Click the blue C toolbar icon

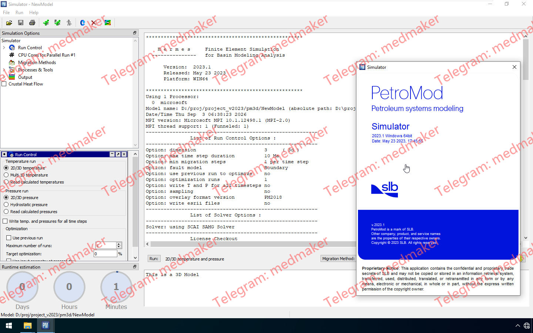click(x=83, y=23)
